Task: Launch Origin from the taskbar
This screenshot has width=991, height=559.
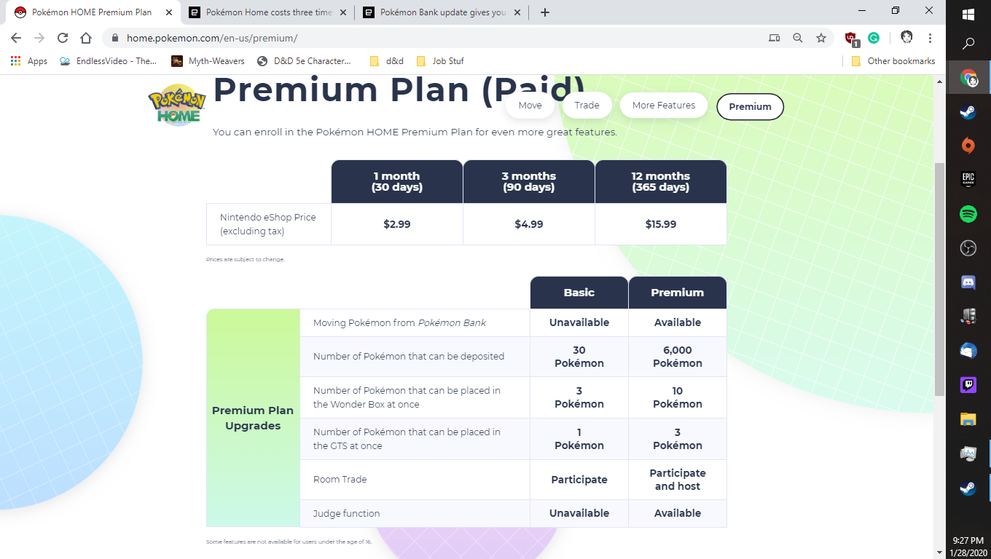Action: 968,145
